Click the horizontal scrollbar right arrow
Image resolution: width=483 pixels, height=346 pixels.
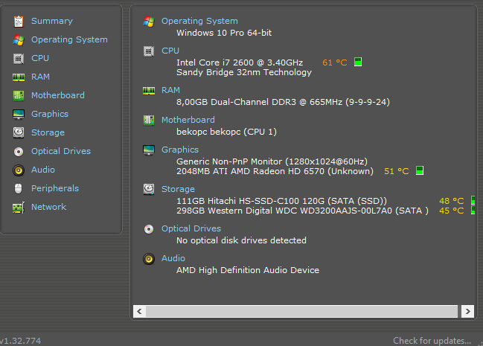point(467,311)
